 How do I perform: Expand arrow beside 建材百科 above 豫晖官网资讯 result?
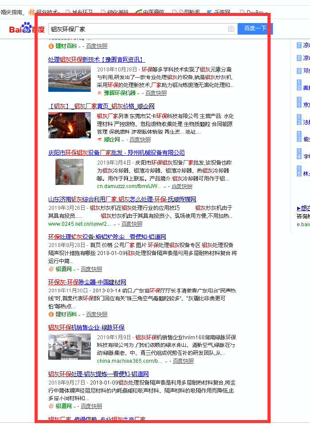click(79, 47)
